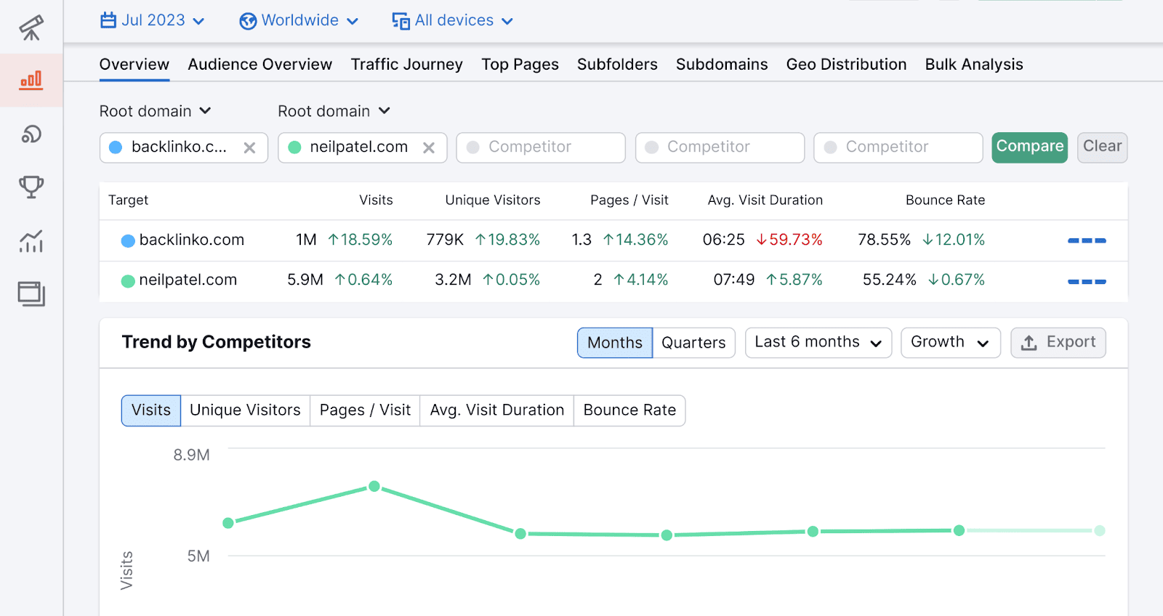Viewport: 1163px width, 616px height.
Task: Open the Worldwide location dropdown
Action: pyautogui.click(x=299, y=20)
